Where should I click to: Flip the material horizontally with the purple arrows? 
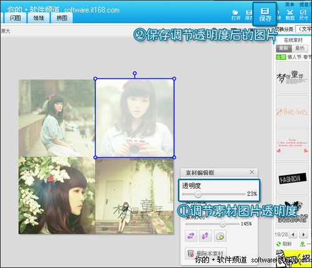click(x=191, y=236)
